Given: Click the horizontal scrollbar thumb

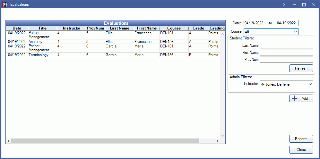Looking at the screenshot, I should (105, 141).
